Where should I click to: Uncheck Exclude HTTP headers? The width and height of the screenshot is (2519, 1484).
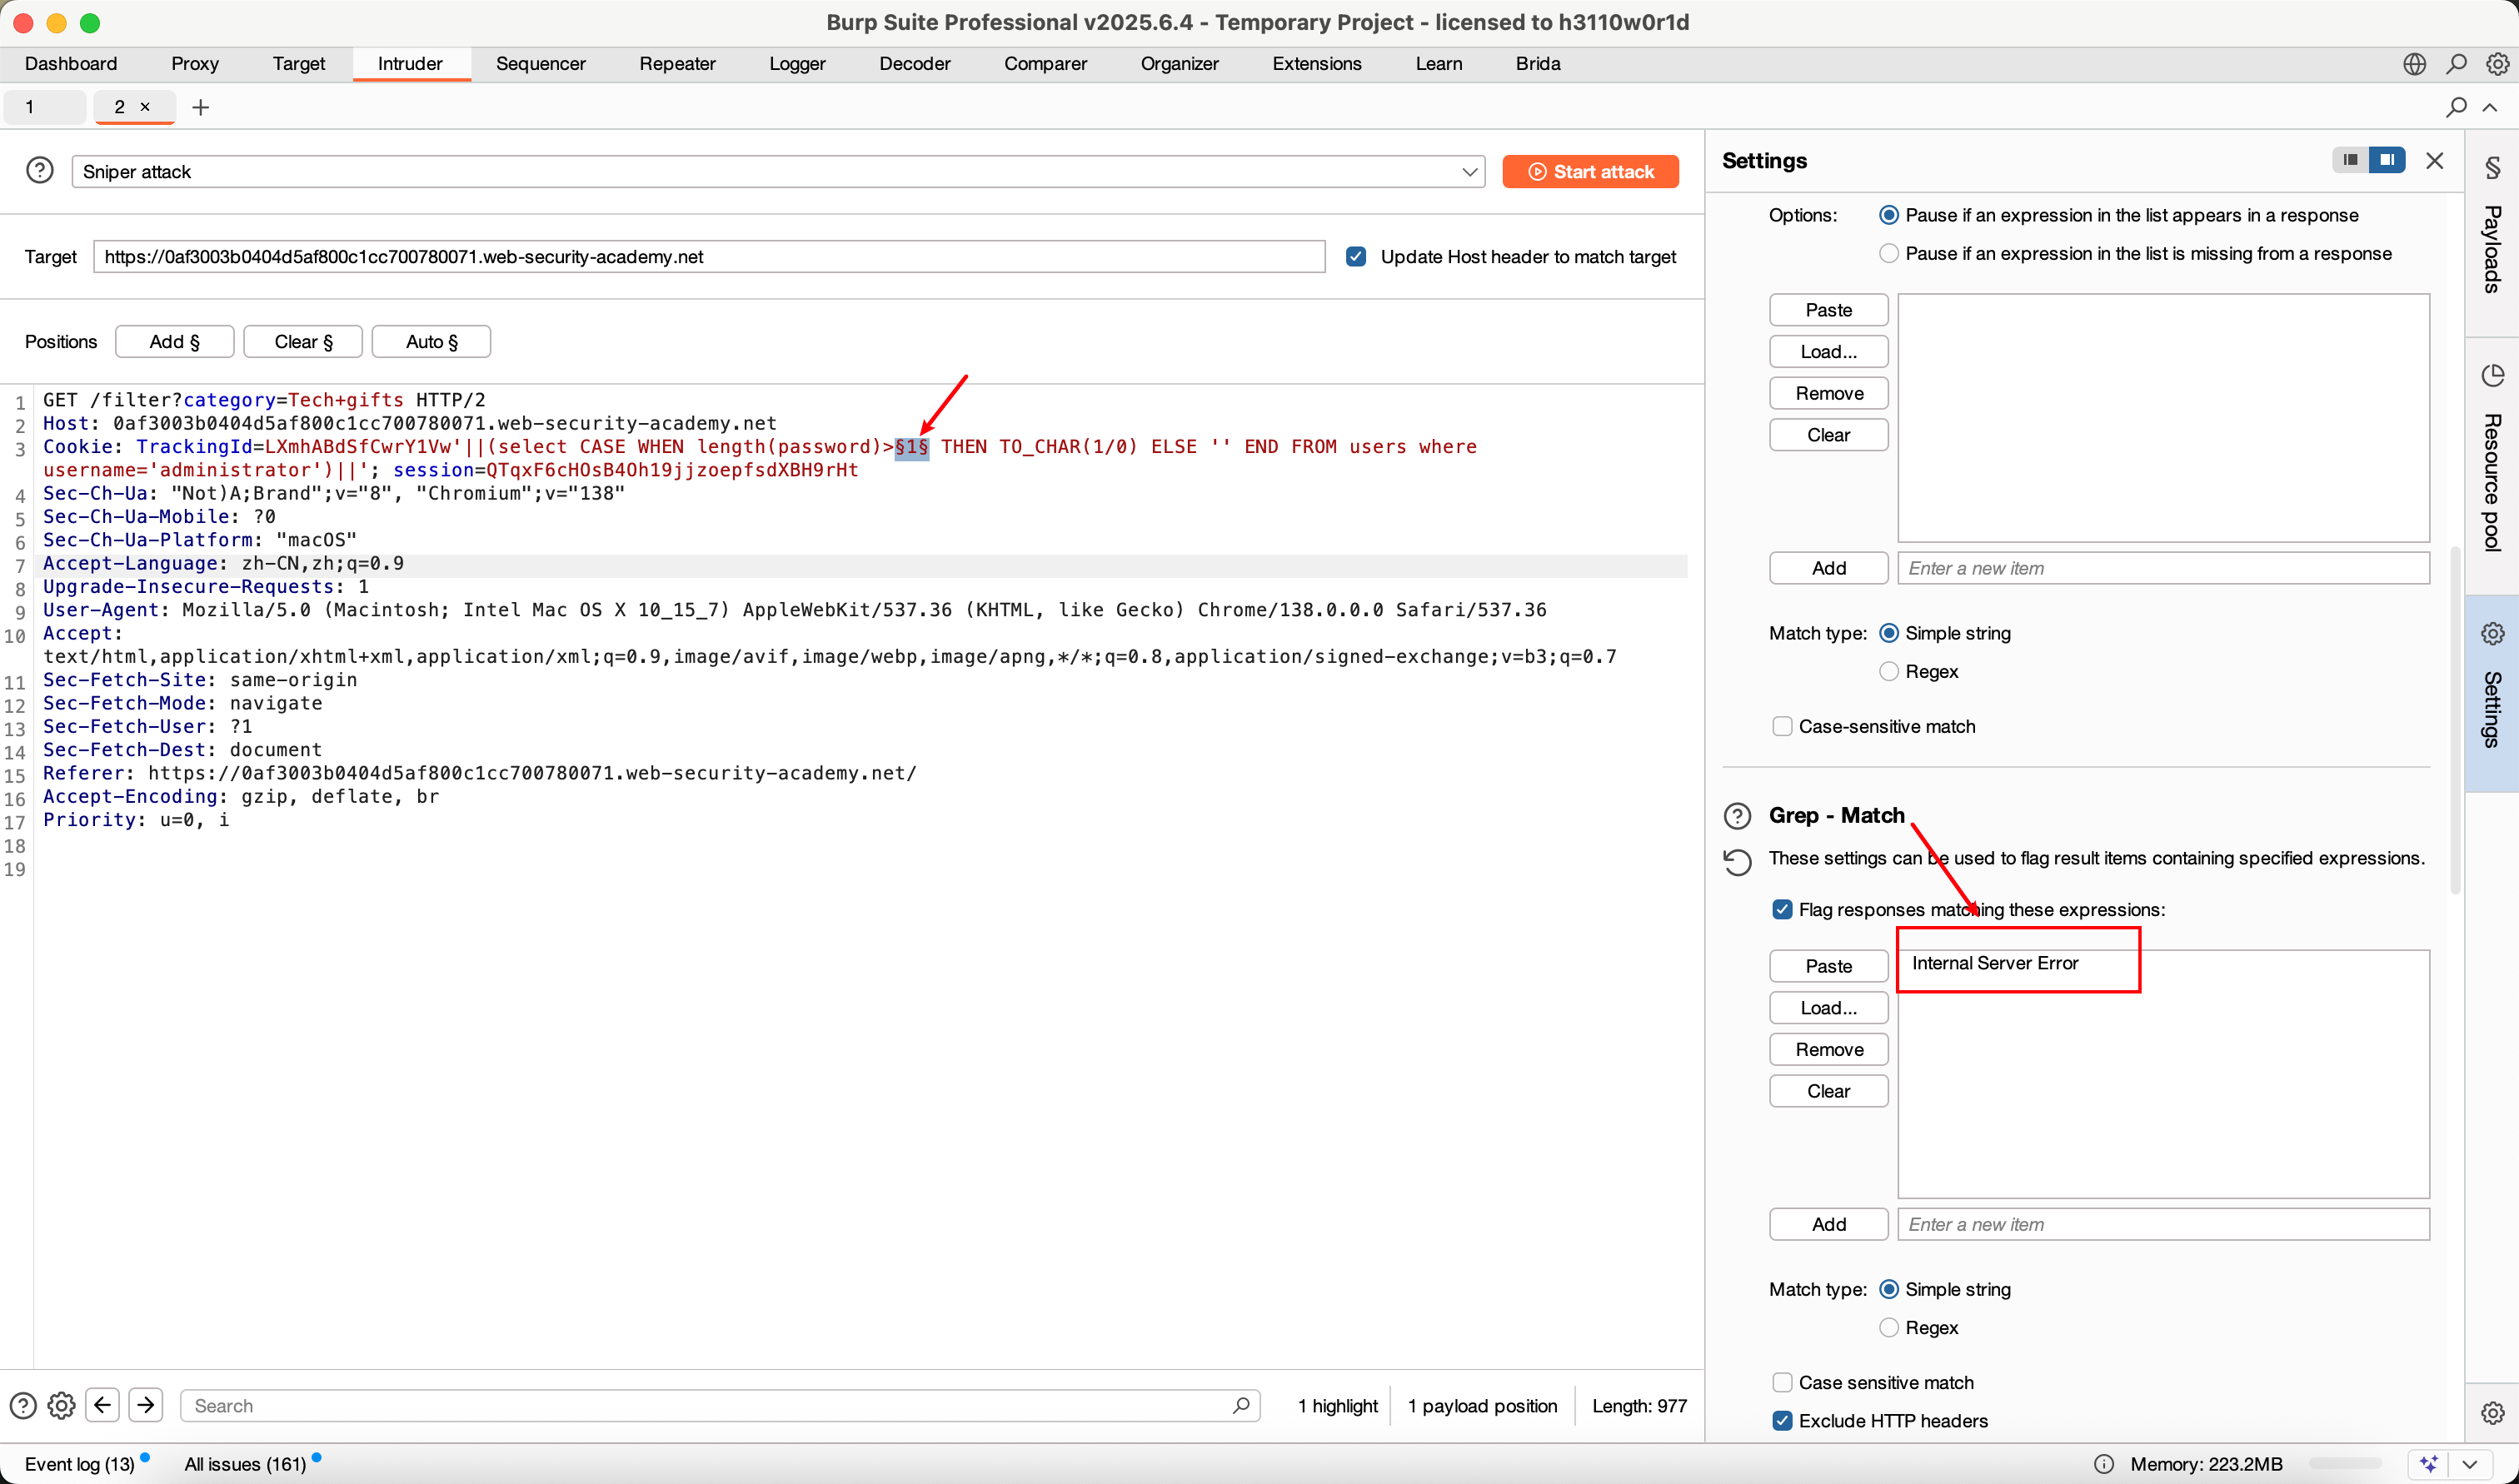pos(1782,1421)
